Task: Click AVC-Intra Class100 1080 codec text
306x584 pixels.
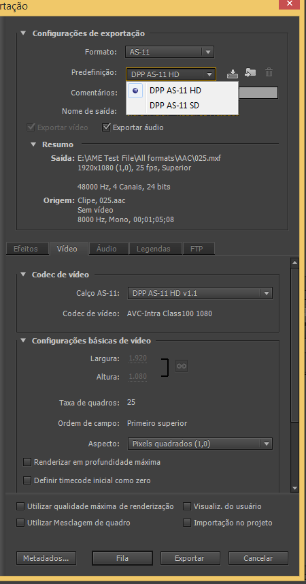Action: [x=169, y=313]
